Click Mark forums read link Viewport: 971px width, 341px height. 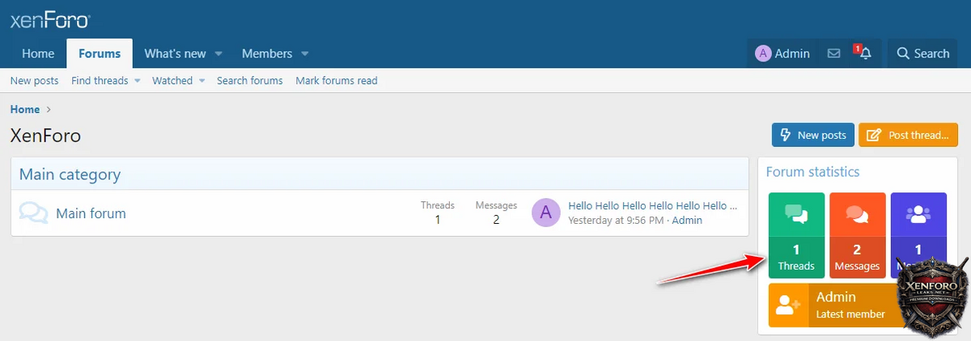[336, 81]
